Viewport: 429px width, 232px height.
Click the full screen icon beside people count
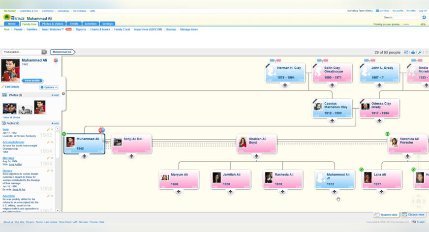[x=406, y=52]
